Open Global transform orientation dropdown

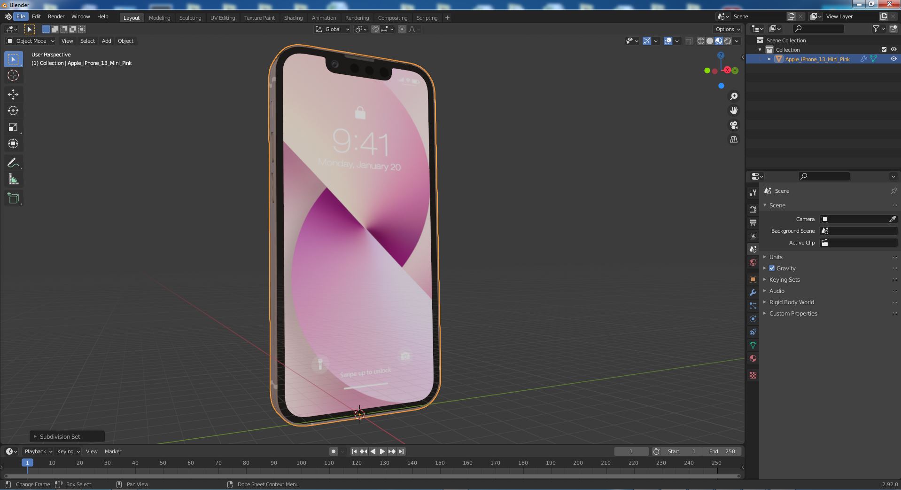click(x=333, y=29)
